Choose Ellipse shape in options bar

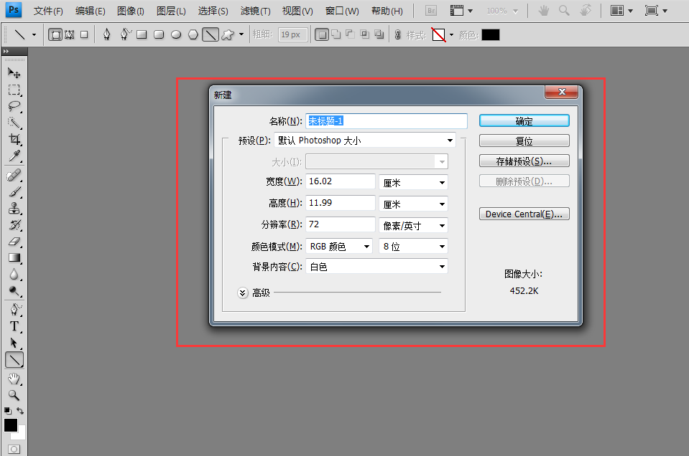click(176, 34)
